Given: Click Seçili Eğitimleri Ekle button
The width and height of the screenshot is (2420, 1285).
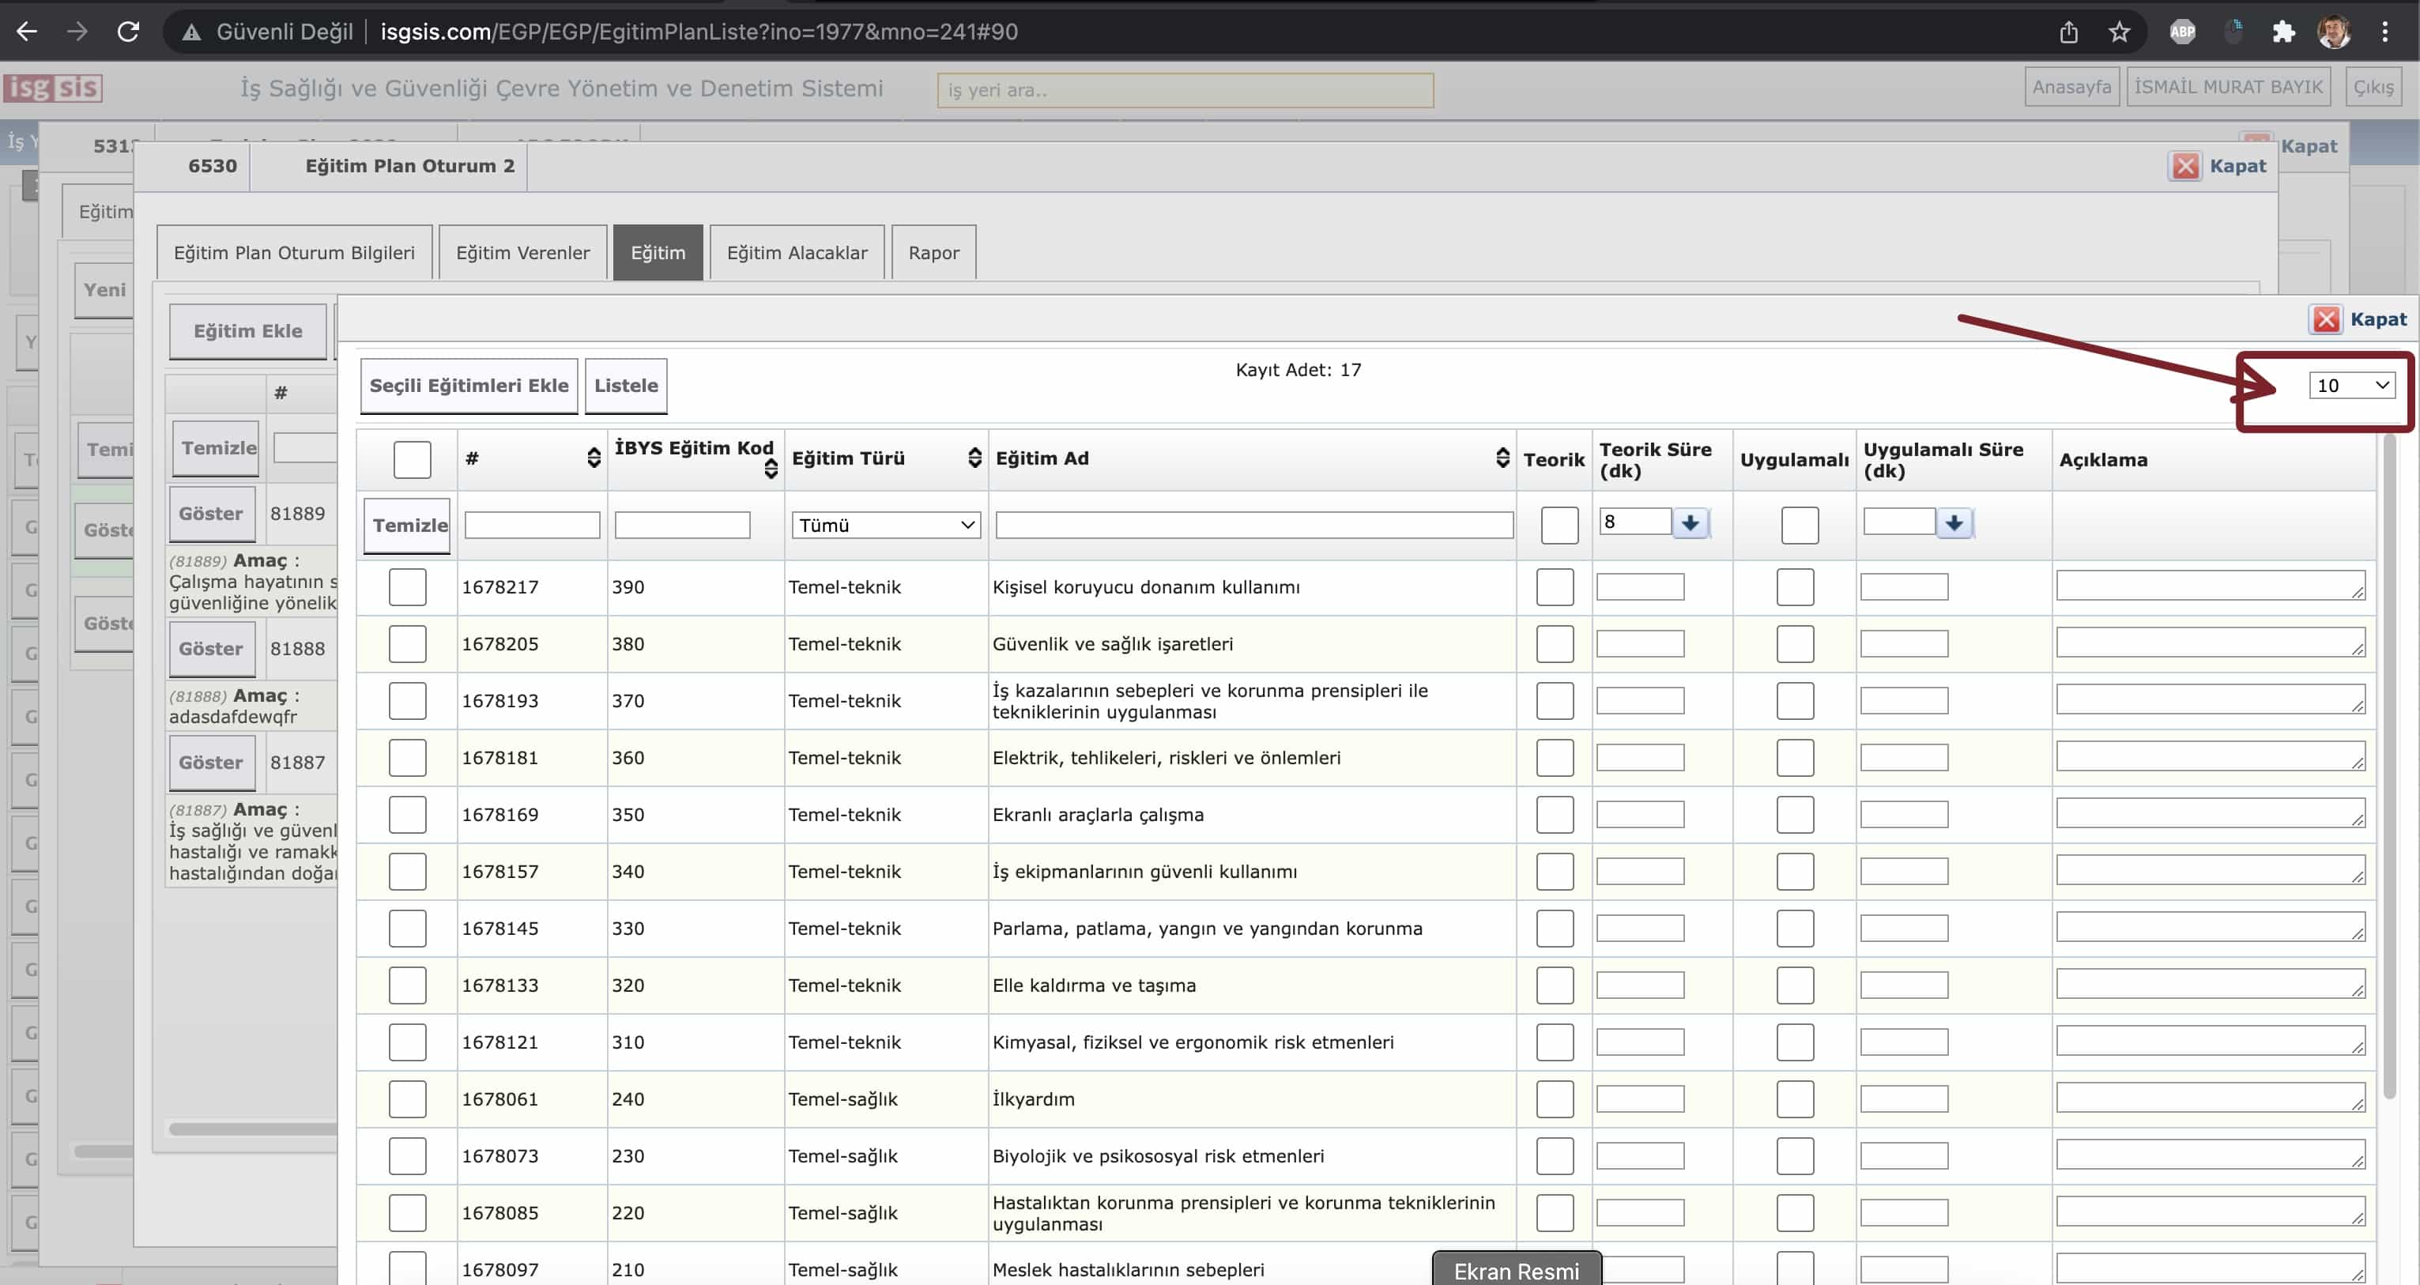Looking at the screenshot, I should pyautogui.click(x=469, y=385).
